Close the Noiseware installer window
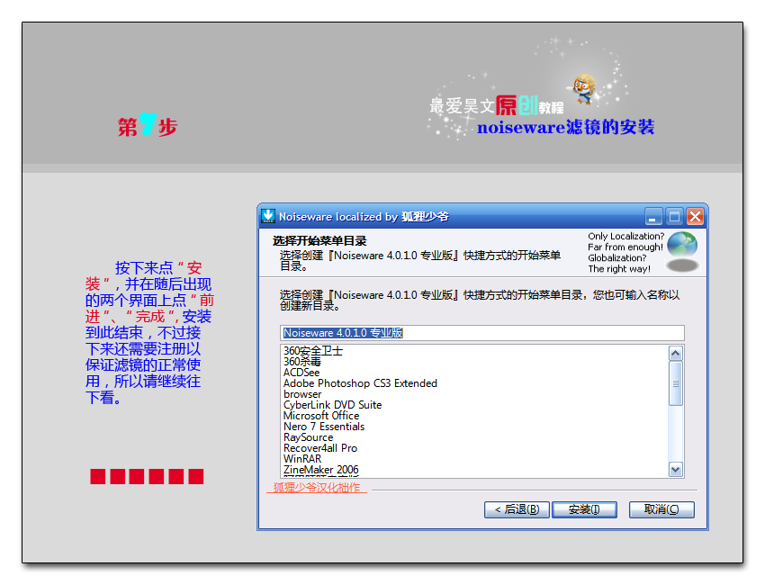The height and width of the screenshot is (585, 765). (x=695, y=216)
